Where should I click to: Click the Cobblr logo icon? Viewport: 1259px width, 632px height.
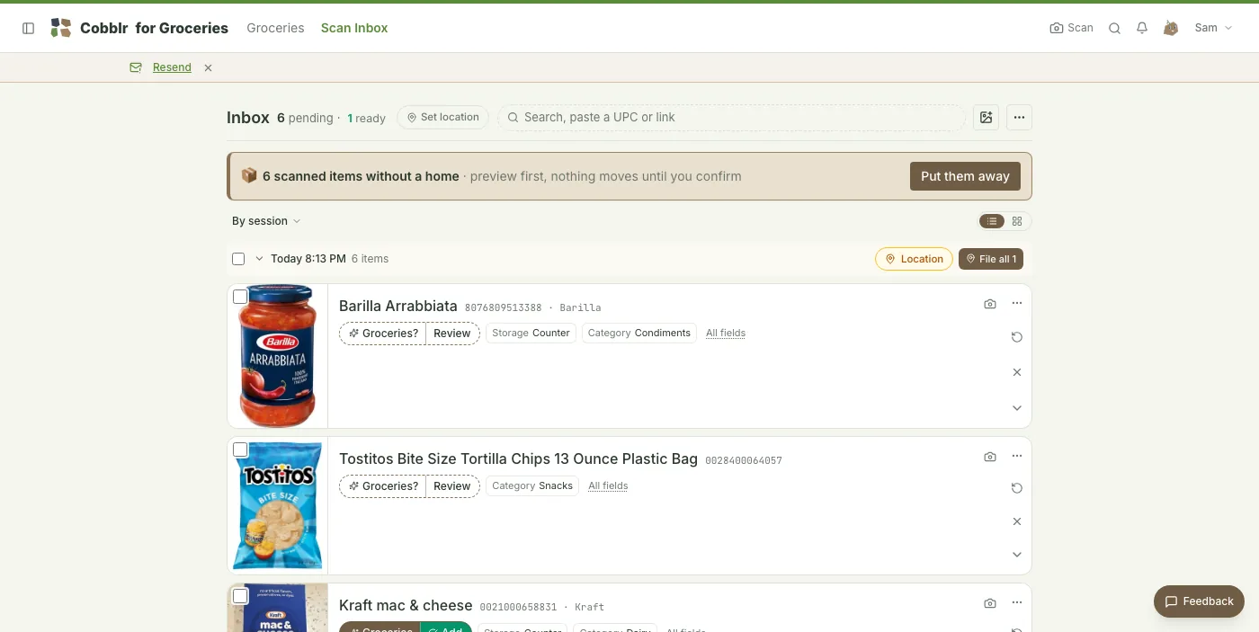pyautogui.click(x=60, y=28)
